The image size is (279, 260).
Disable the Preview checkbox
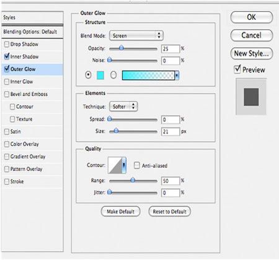pyautogui.click(x=237, y=69)
